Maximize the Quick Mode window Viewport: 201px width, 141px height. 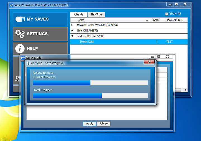pyautogui.click(x=159, y=56)
